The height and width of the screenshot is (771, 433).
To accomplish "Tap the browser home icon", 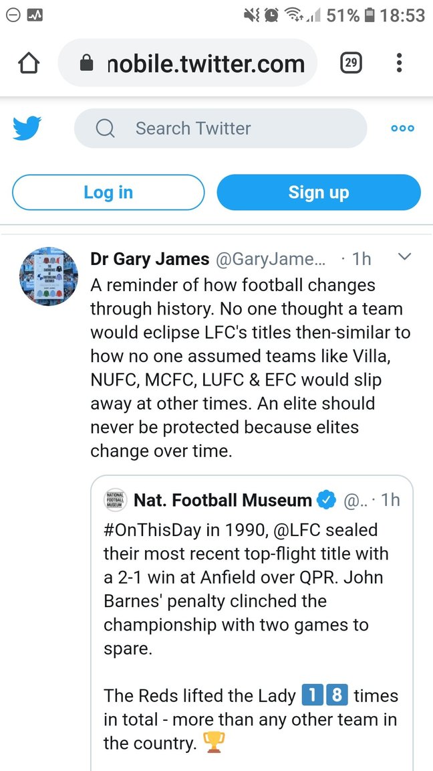I will (x=29, y=63).
